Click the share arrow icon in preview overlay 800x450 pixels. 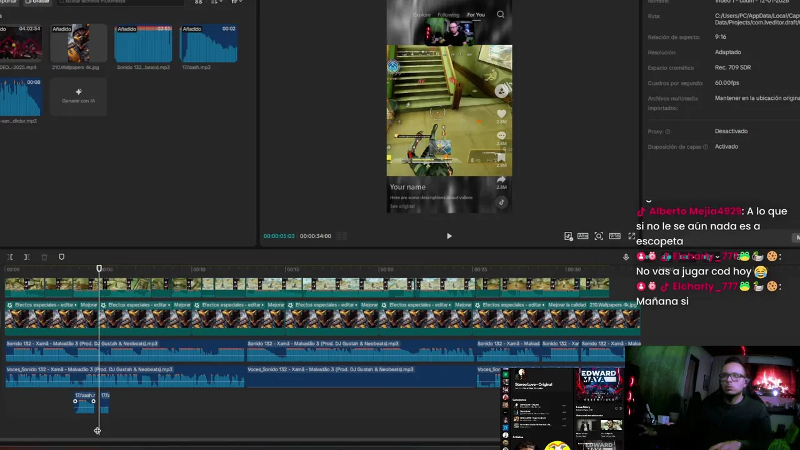501,179
